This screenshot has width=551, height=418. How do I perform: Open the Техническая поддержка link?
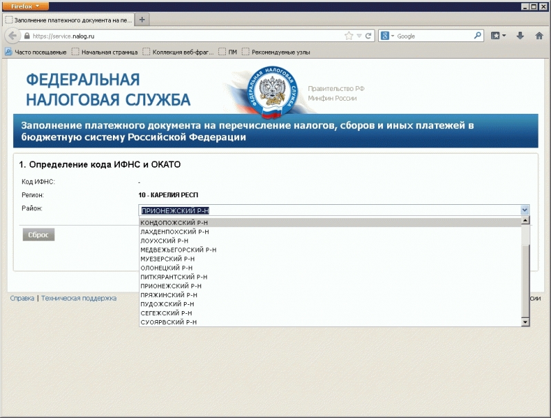(x=79, y=299)
